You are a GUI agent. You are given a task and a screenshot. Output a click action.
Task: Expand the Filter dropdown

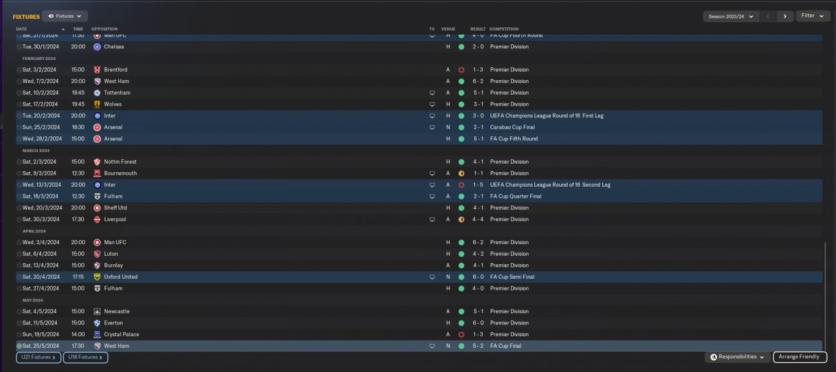point(812,16)
